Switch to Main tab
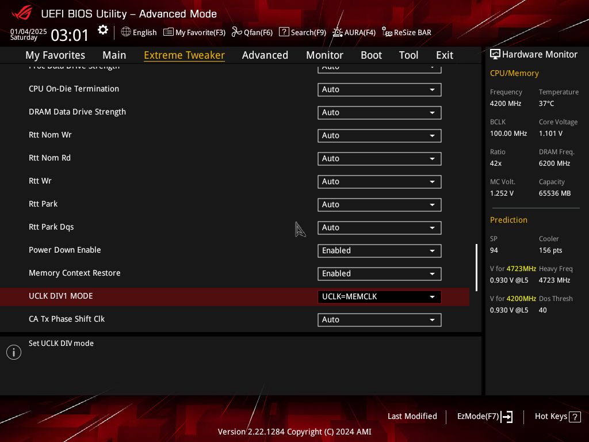Screen dimensions: 589x442 click(x=114, y=55)
